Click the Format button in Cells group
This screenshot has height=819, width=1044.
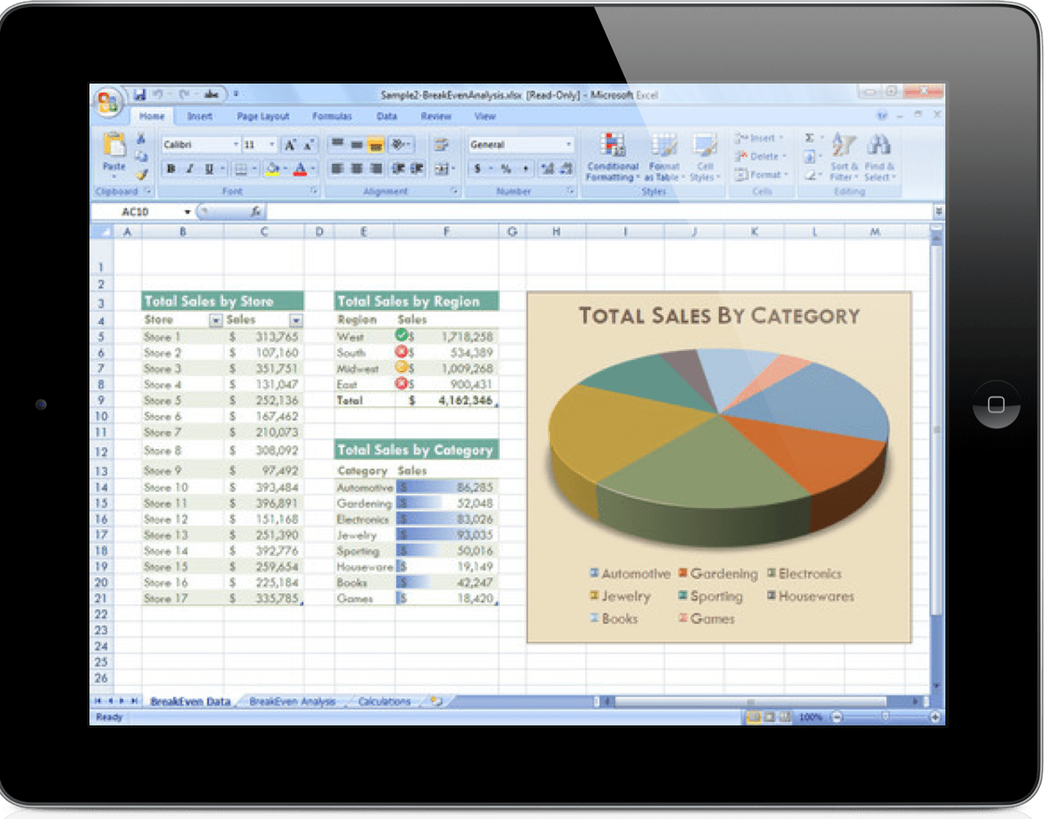[761, 175]
